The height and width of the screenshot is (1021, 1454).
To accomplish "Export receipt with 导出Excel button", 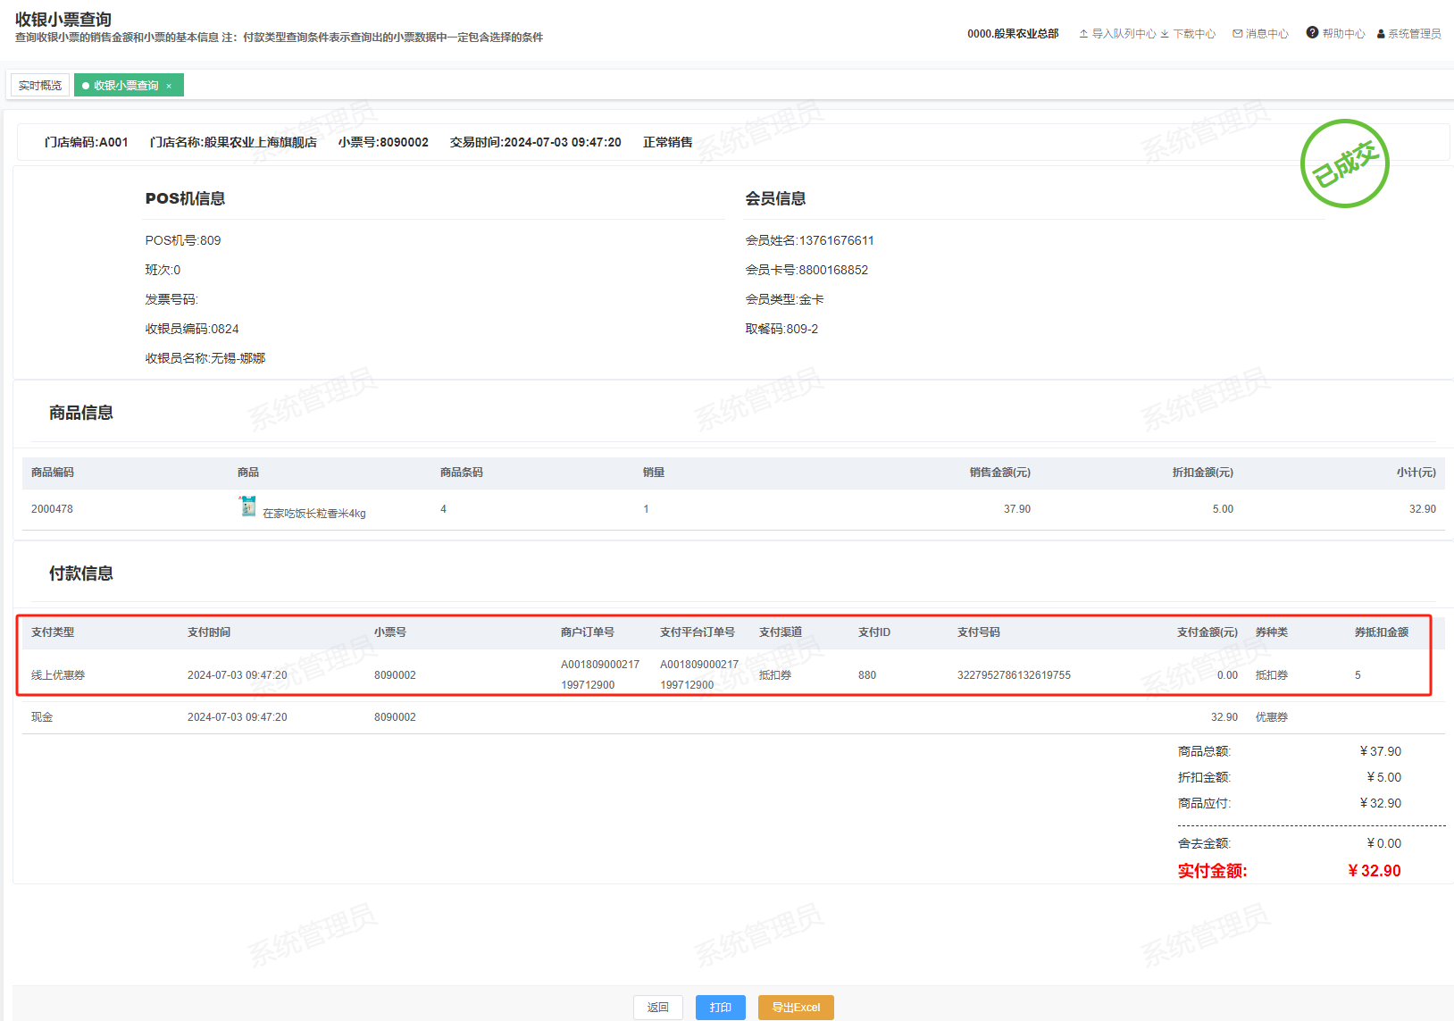I will tap(796, 1008).
